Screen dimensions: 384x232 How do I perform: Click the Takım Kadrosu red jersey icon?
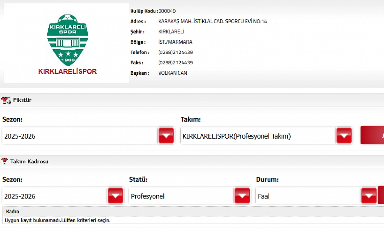click(x=4, y=161)
